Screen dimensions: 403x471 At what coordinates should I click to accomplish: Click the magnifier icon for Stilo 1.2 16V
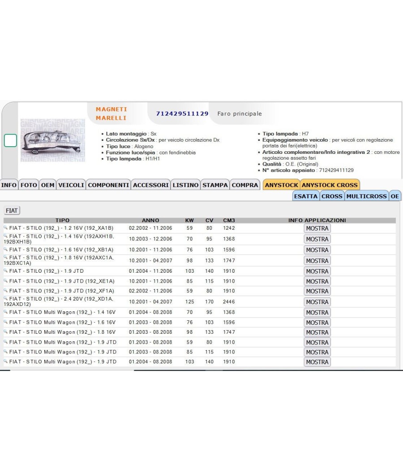coord(5,228)
